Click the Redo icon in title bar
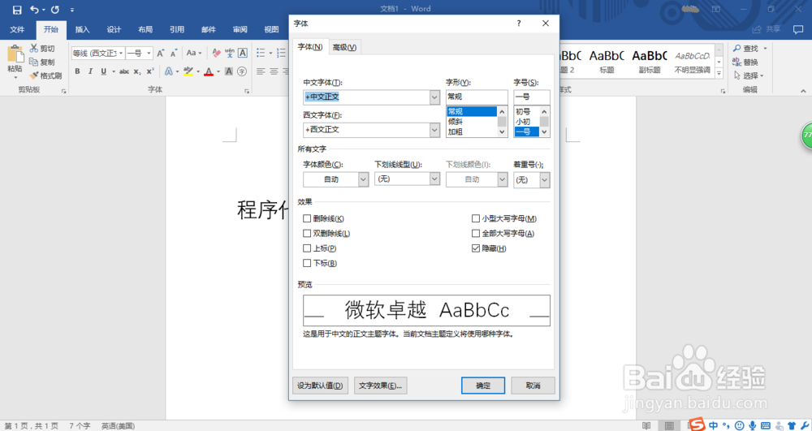Image resolution: width=812 pixels, height=431 pixels. pyautogui.click(x=55, y=9)
